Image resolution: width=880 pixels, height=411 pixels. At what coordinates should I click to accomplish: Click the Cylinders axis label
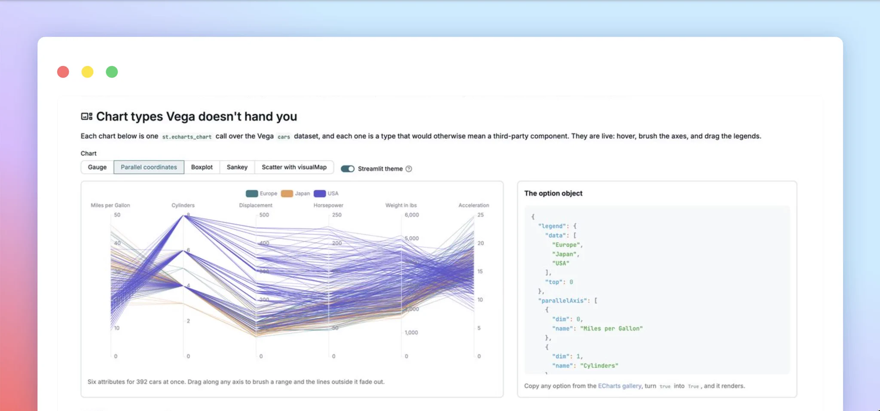tap(183, 205)
